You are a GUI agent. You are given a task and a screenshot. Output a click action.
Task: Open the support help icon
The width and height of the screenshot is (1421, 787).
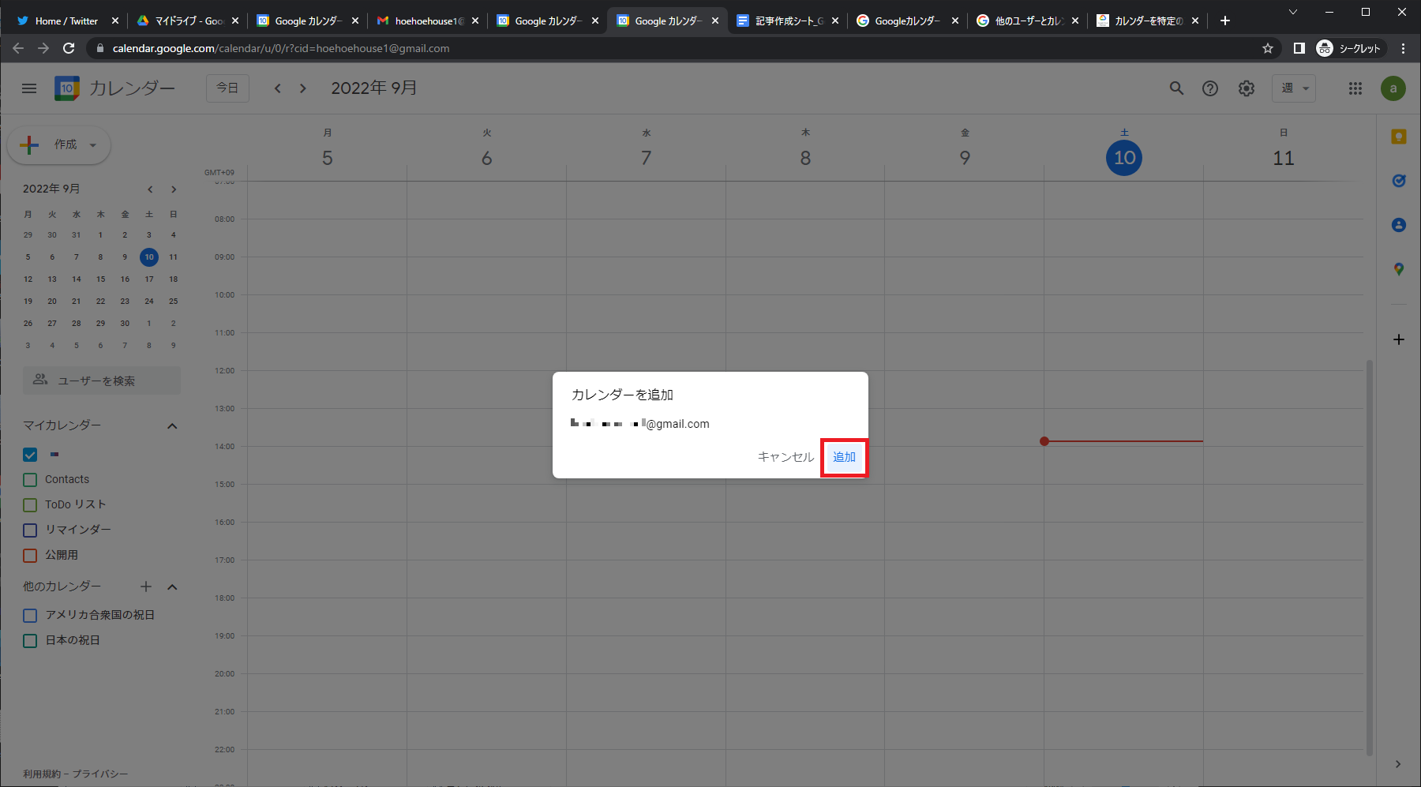click(x=1210, y=88)
